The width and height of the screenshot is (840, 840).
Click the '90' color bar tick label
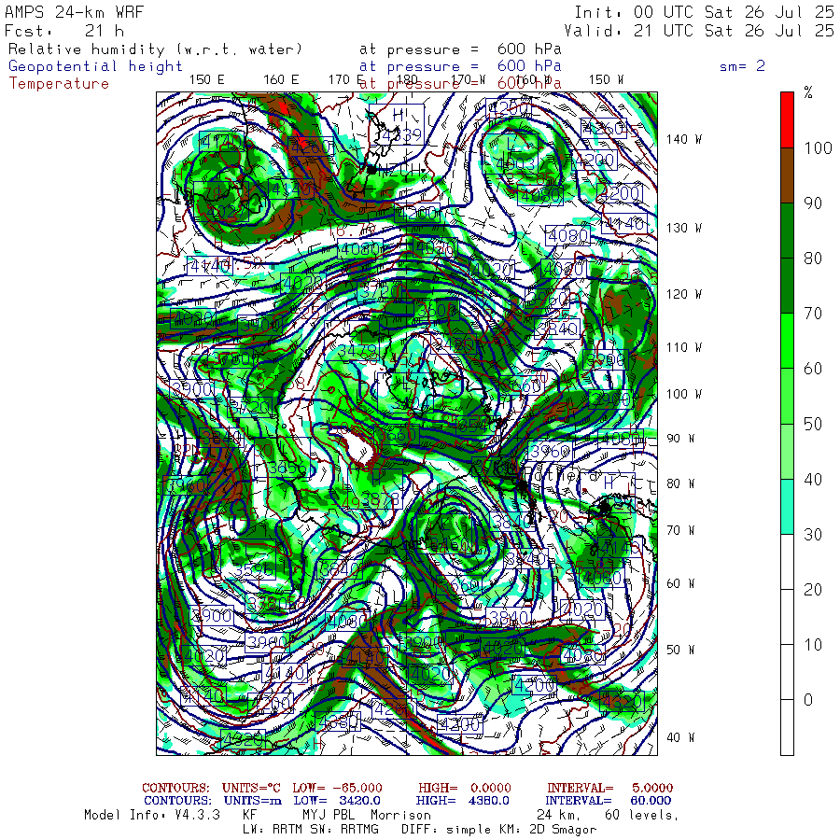pos(813,203)
